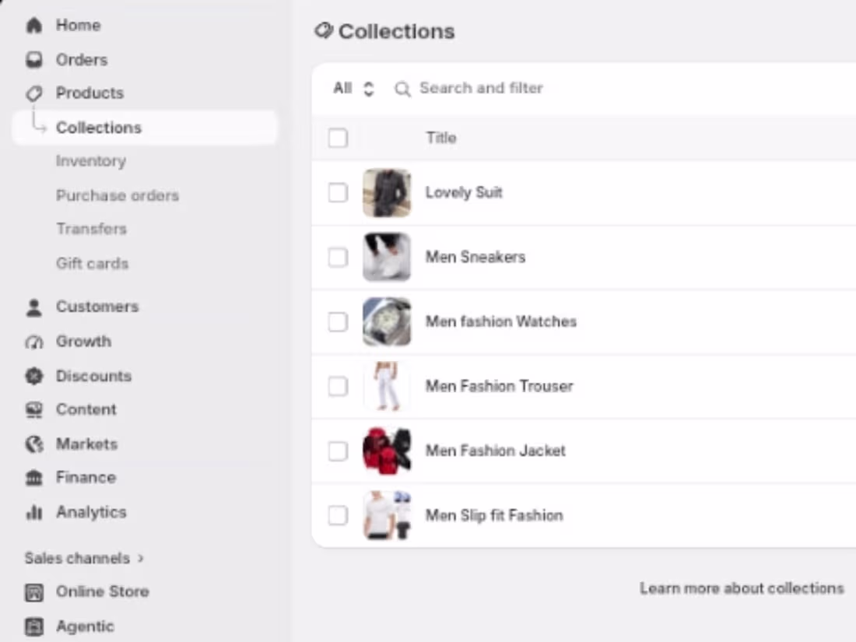The height and width of the screenshot is (642, 856).
Task: Click the Products tag icon
Action: click(x=33, y=93)
